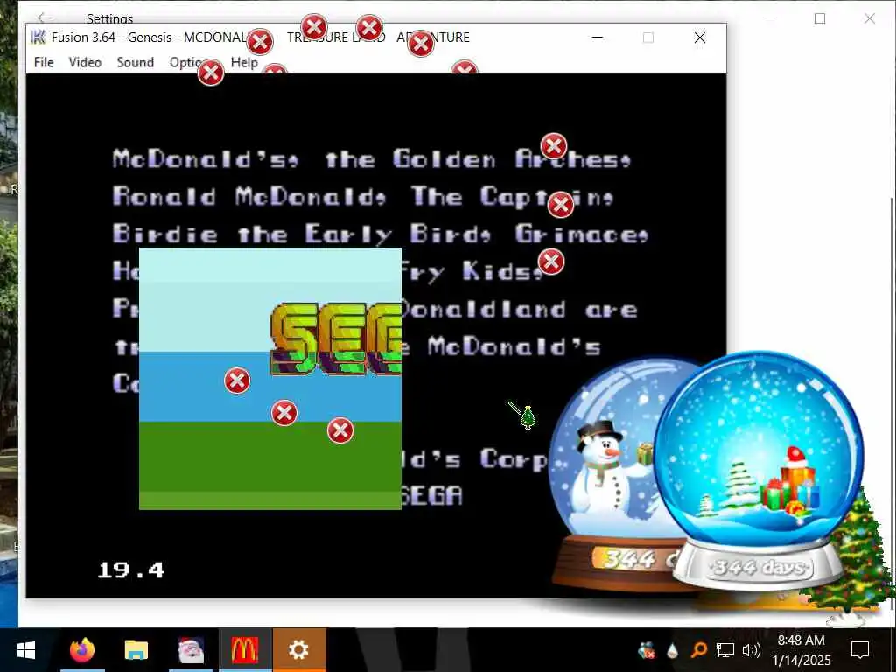Image resolution: width=896 pixels, height=672 pixels.
Task: Open the File menu in Fusion
Action: pos(44,62)
